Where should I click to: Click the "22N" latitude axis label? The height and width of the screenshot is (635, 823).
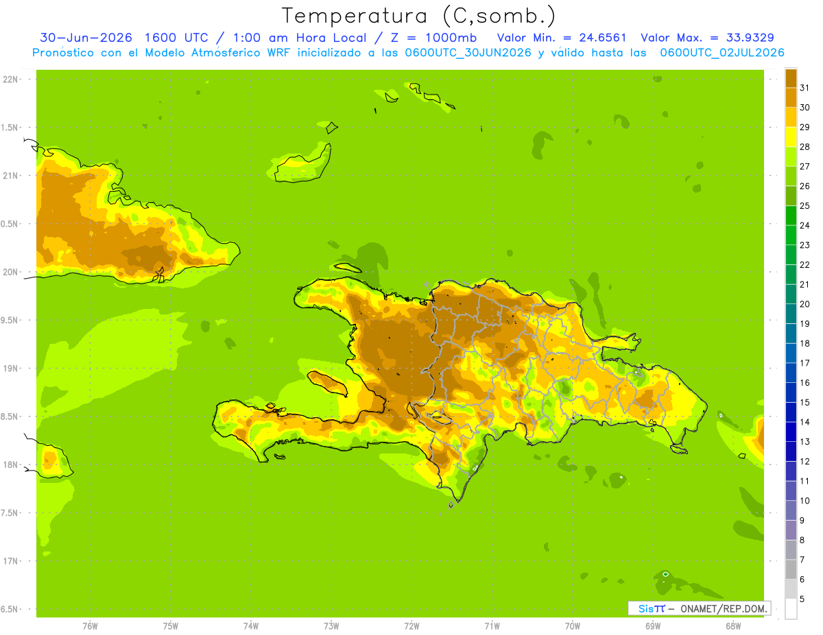(x=10, y=79)
